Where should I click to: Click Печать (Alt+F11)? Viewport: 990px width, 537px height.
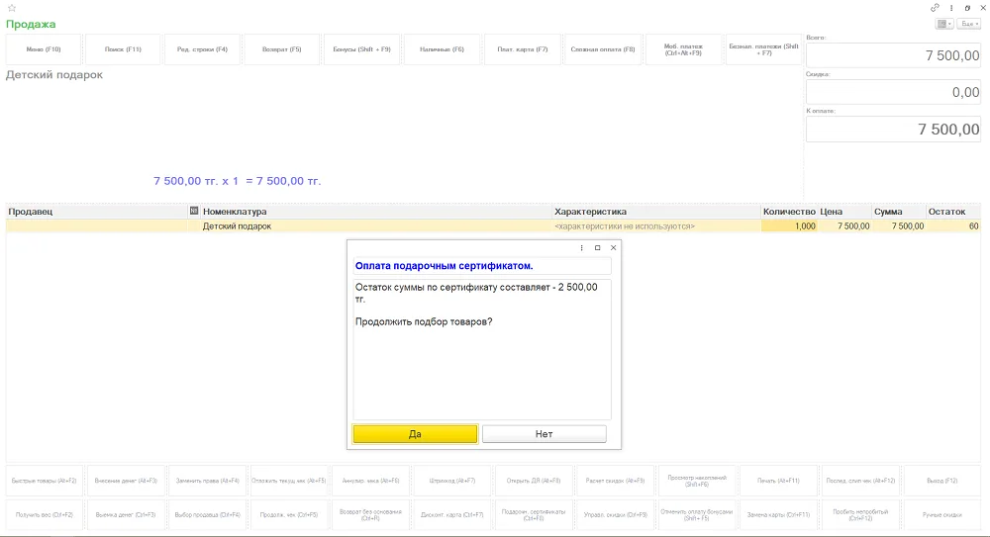tap(778, 481)
